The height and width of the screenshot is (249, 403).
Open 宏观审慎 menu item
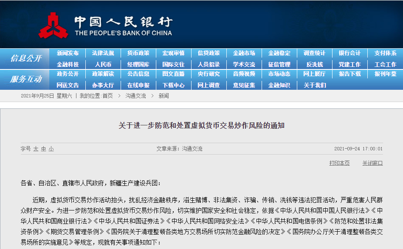[173, 53]
